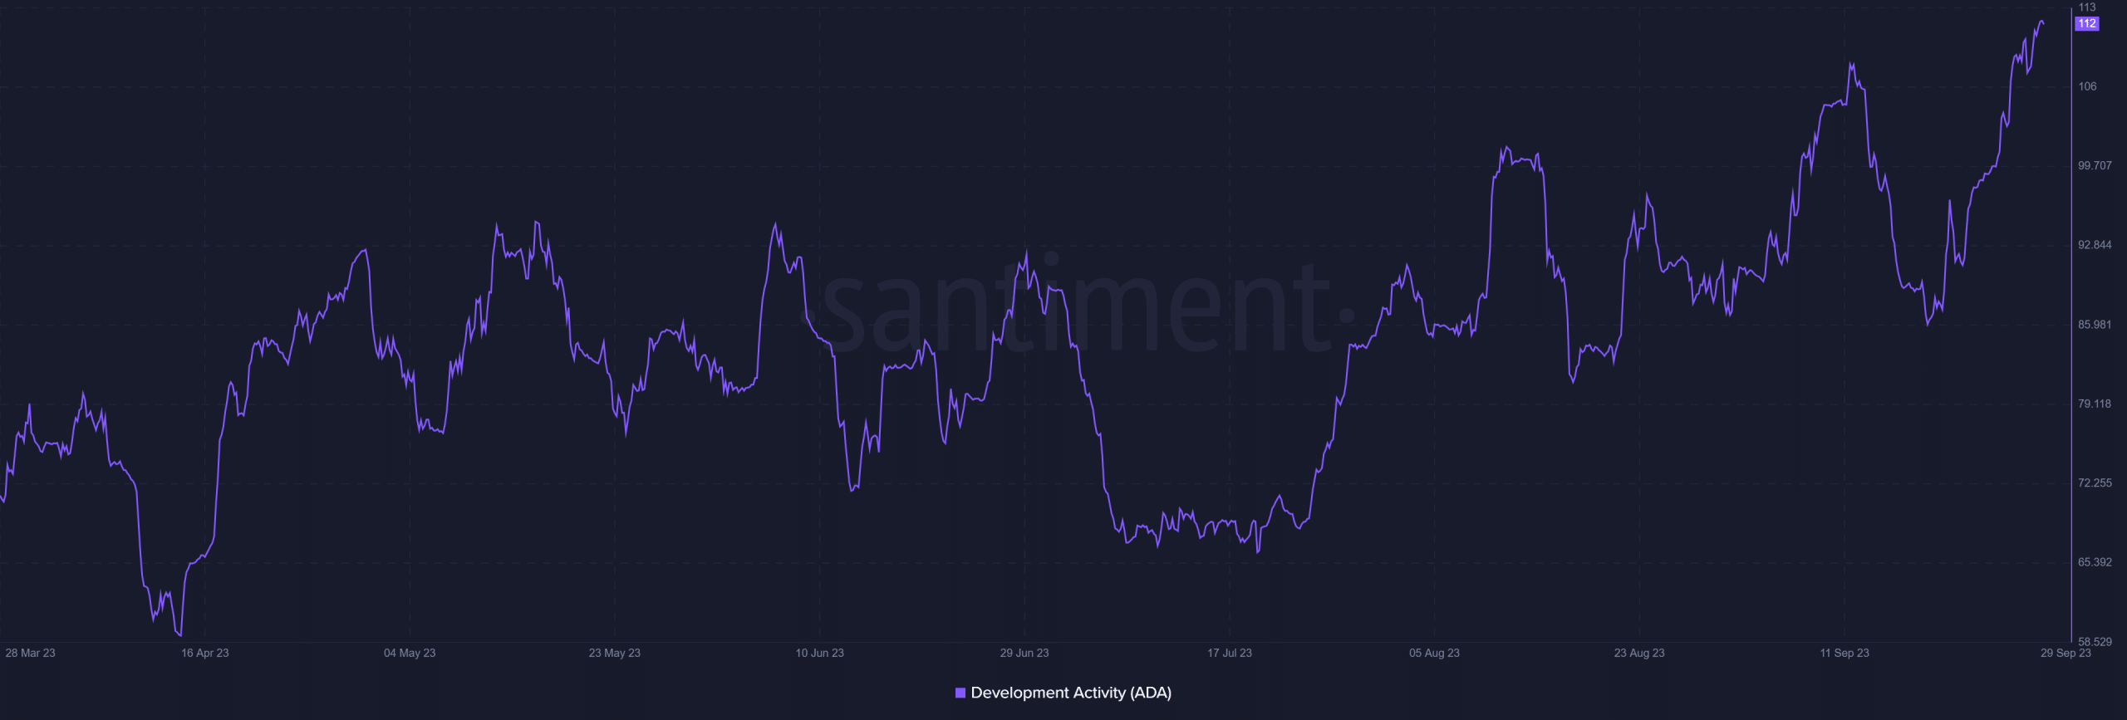Click the 92.844 y-axis value

point(2095,245)
